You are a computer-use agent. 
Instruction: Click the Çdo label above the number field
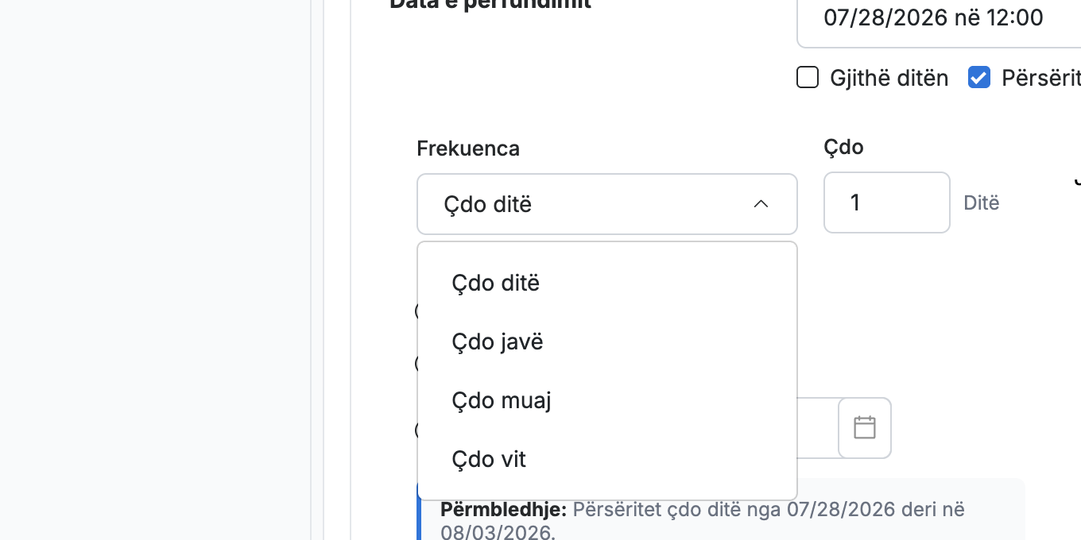844,147
